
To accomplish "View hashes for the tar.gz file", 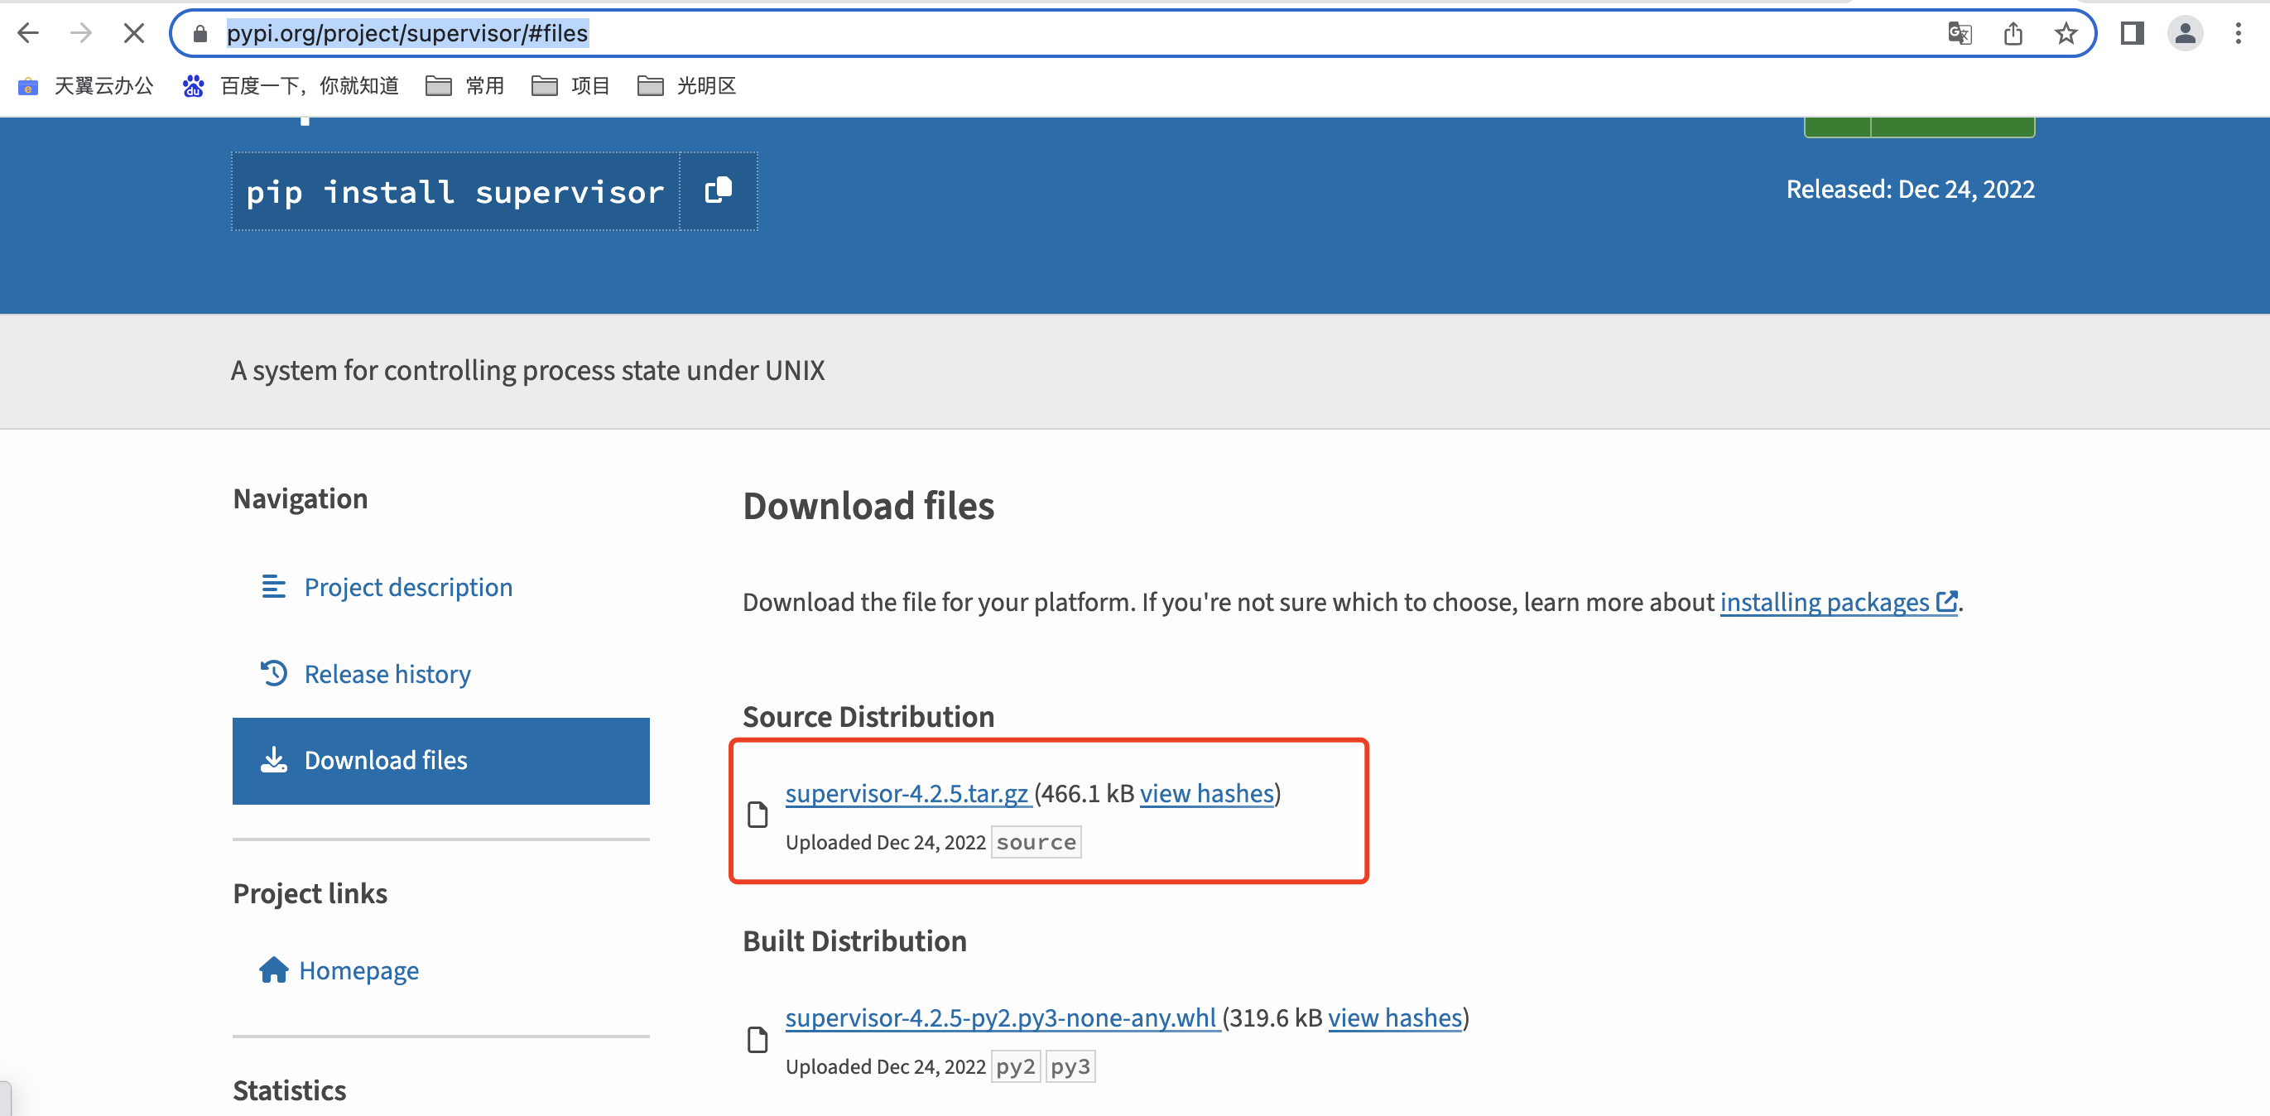I will (x=1206, y=793).
